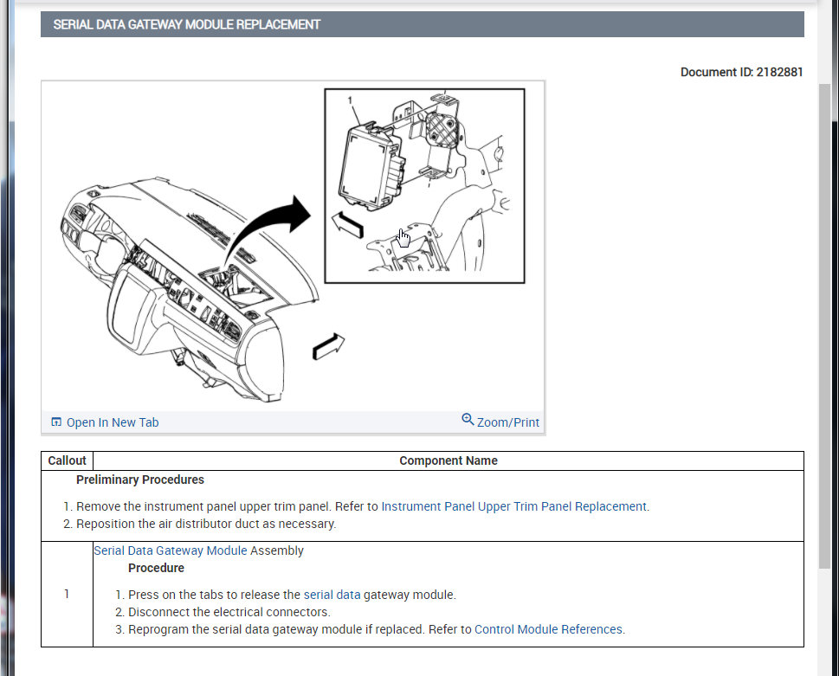
Task: Click the callout number 1 cell
Action: (67, 594)
